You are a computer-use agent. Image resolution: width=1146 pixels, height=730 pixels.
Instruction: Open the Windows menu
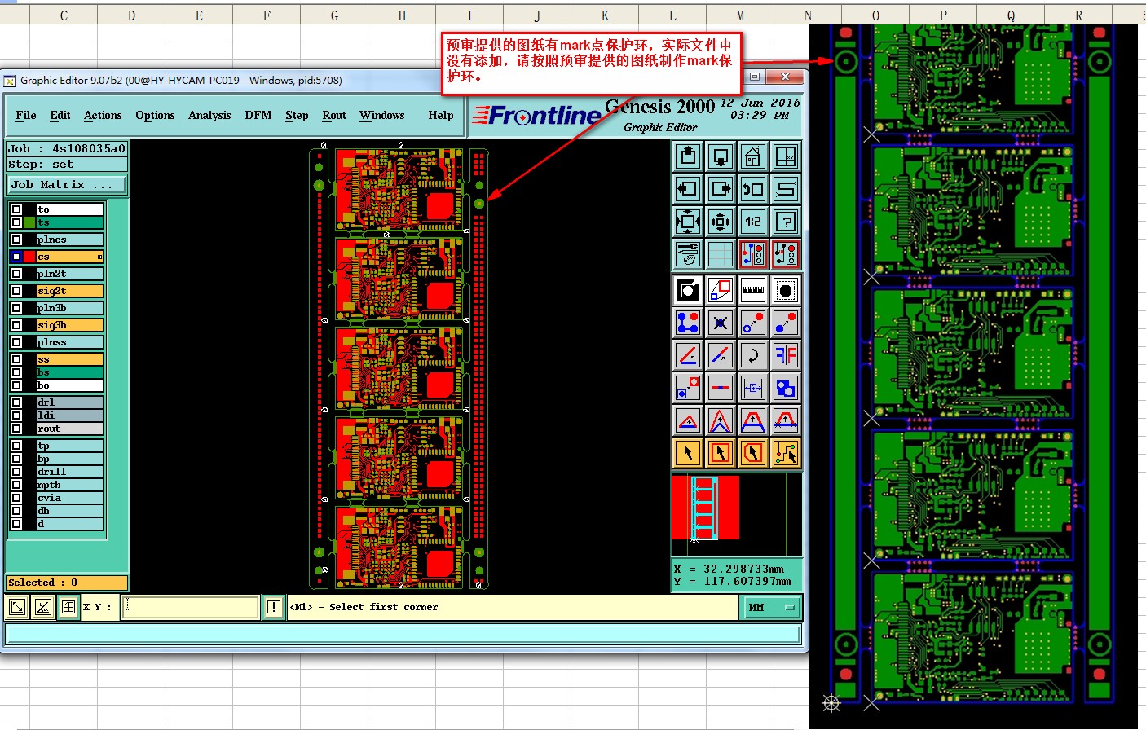point(382,116)
